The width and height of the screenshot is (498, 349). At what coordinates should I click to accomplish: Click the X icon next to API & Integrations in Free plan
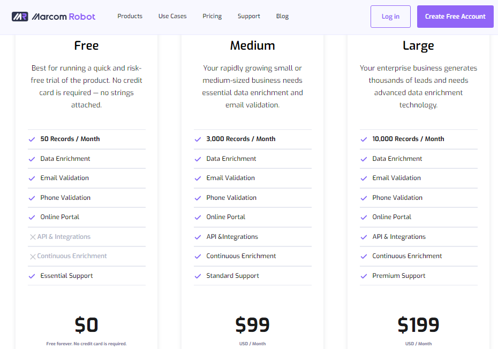(x=33, y=237)
